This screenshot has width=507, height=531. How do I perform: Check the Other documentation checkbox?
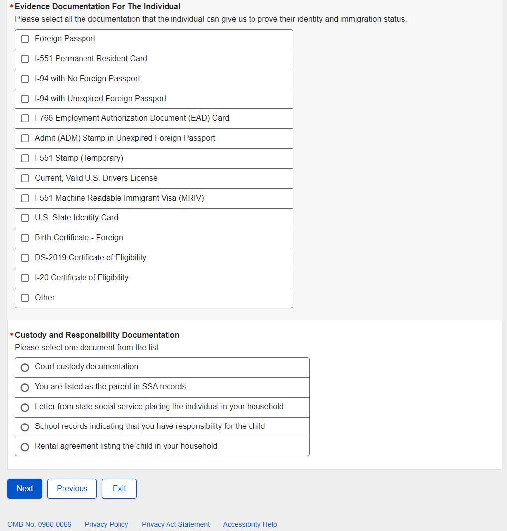click(25, 298)
